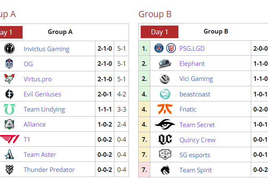Open the PSG.LGD team link
Viewport: 268px width, 182px height.
click(192, 48)
